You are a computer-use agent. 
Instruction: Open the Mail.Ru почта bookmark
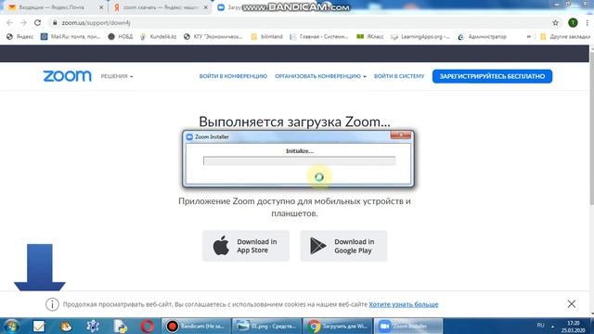[x=71, y=37]
